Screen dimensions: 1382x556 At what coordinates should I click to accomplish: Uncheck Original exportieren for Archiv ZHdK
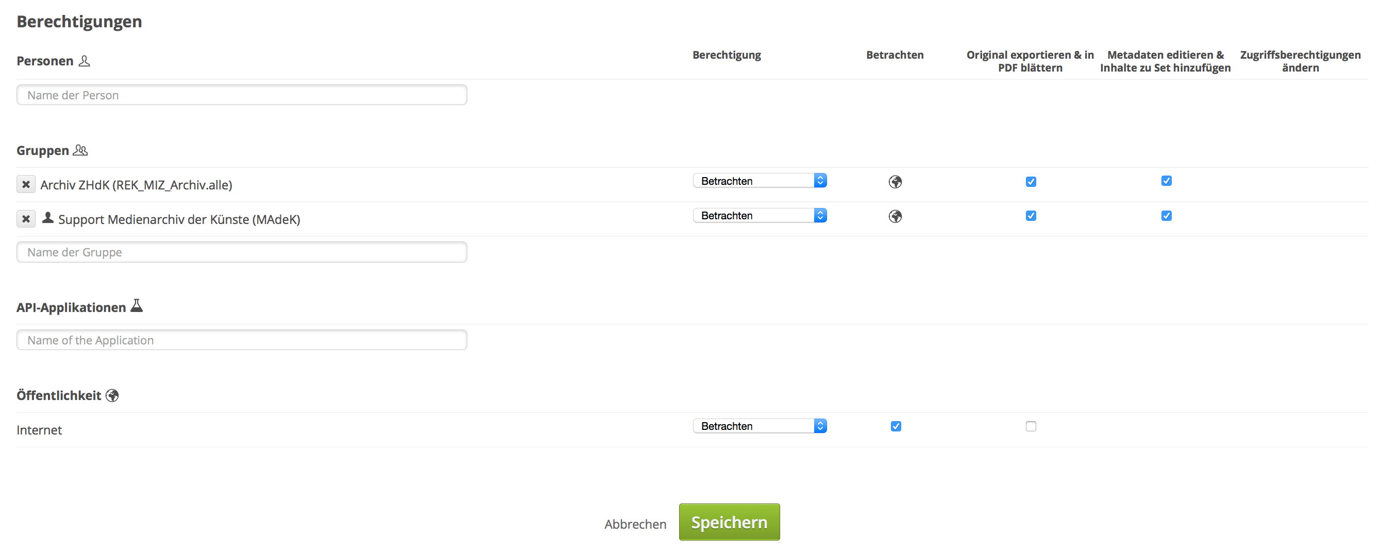coord(1031,182)
